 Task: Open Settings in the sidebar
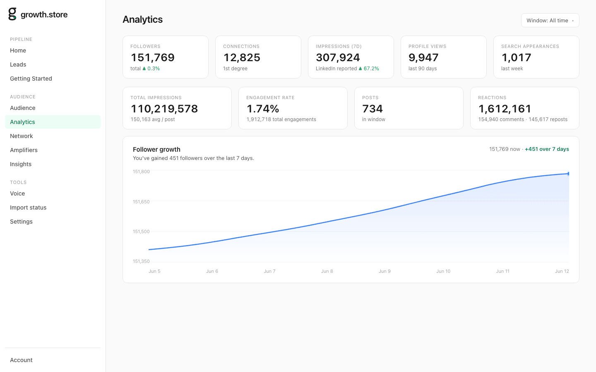tap(53, 222)
